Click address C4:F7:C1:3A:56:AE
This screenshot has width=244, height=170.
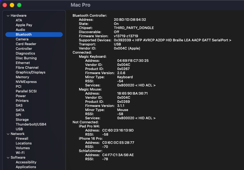pyautogui.click(x=118, y=155)
